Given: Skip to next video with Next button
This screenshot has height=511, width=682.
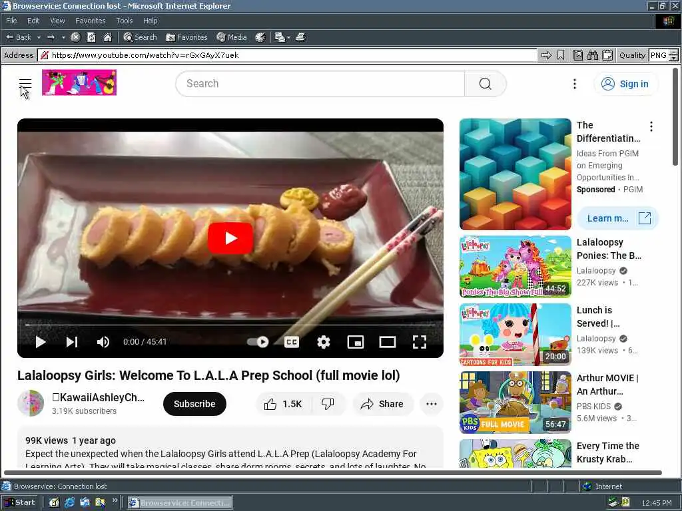Looking at the screenshot, I should pyautogui.click(x=72, y=342).
